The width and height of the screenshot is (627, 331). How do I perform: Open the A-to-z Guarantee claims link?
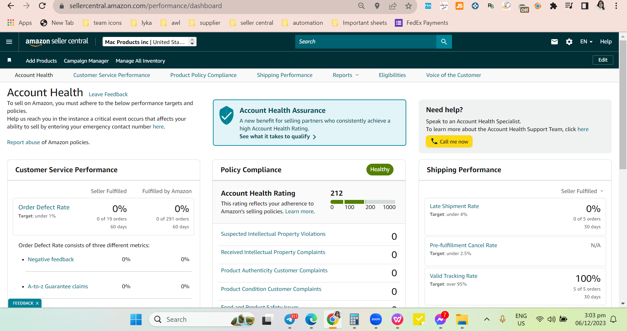(x=58, y=286)
